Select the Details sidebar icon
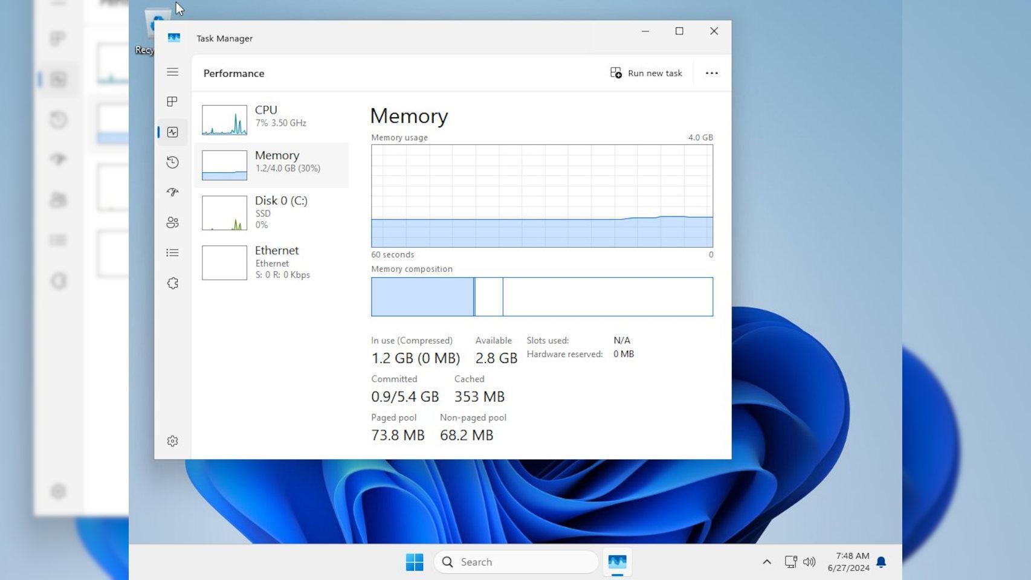Screen dimensions: 1031x580 coord(173,253)
